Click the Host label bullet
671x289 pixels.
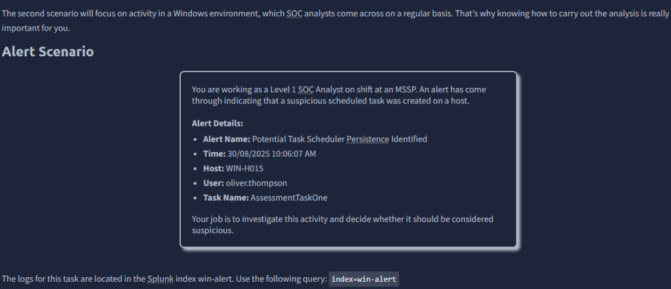214,168
